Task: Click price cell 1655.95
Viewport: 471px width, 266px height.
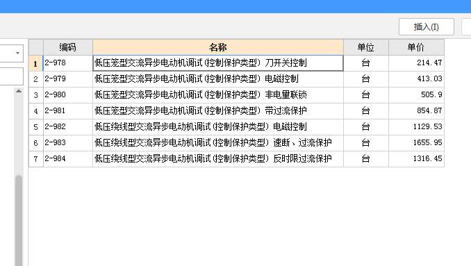Action: (x=416, y=142)
